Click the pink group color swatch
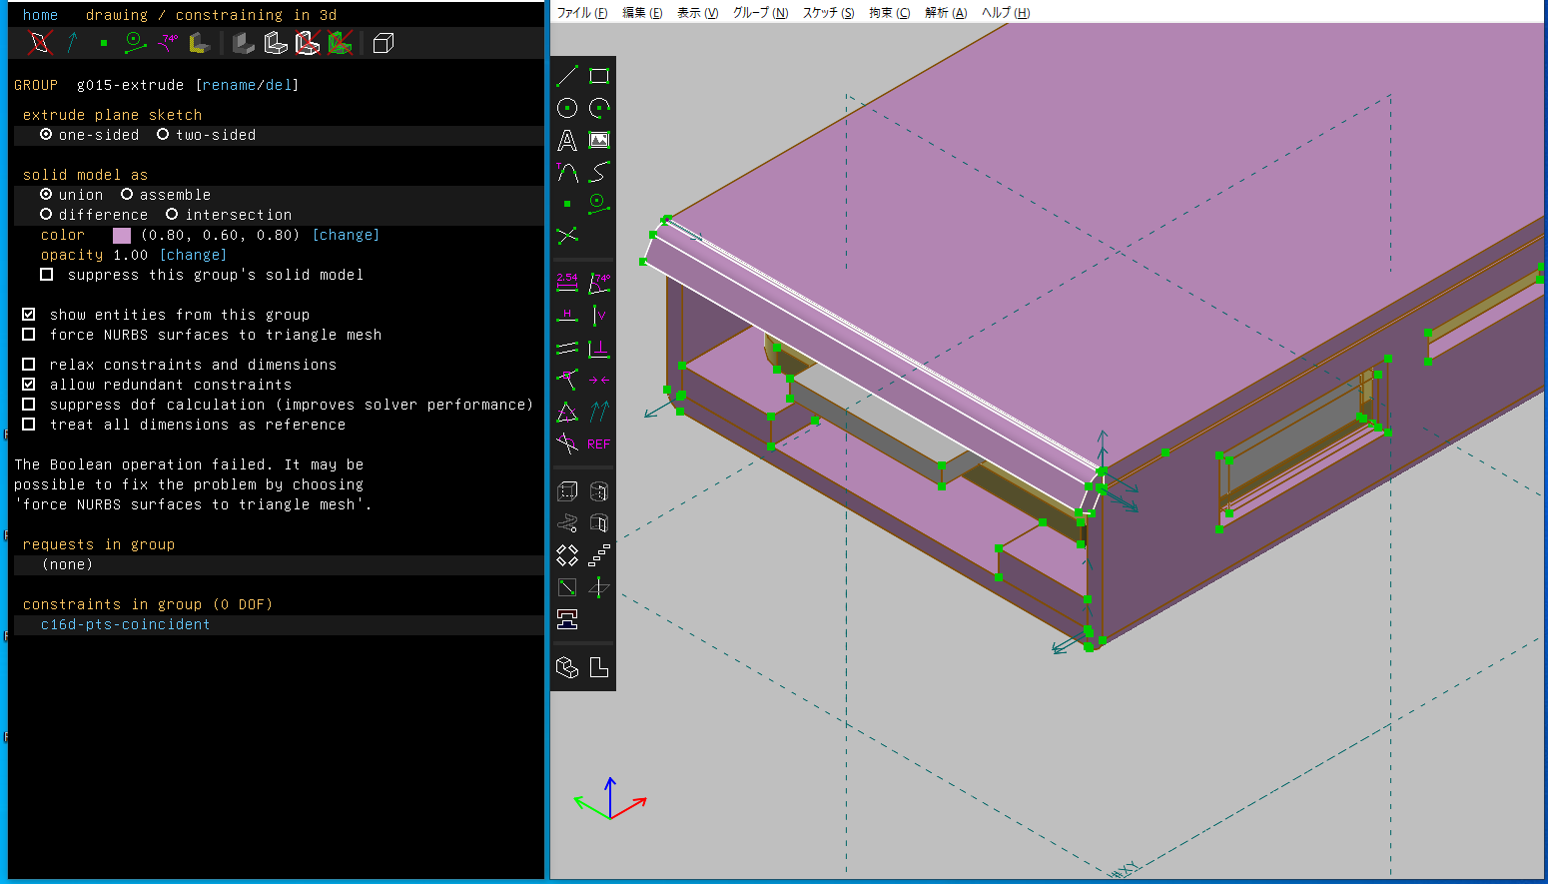This screenshot has width=1548, height=884. point(122,235)
